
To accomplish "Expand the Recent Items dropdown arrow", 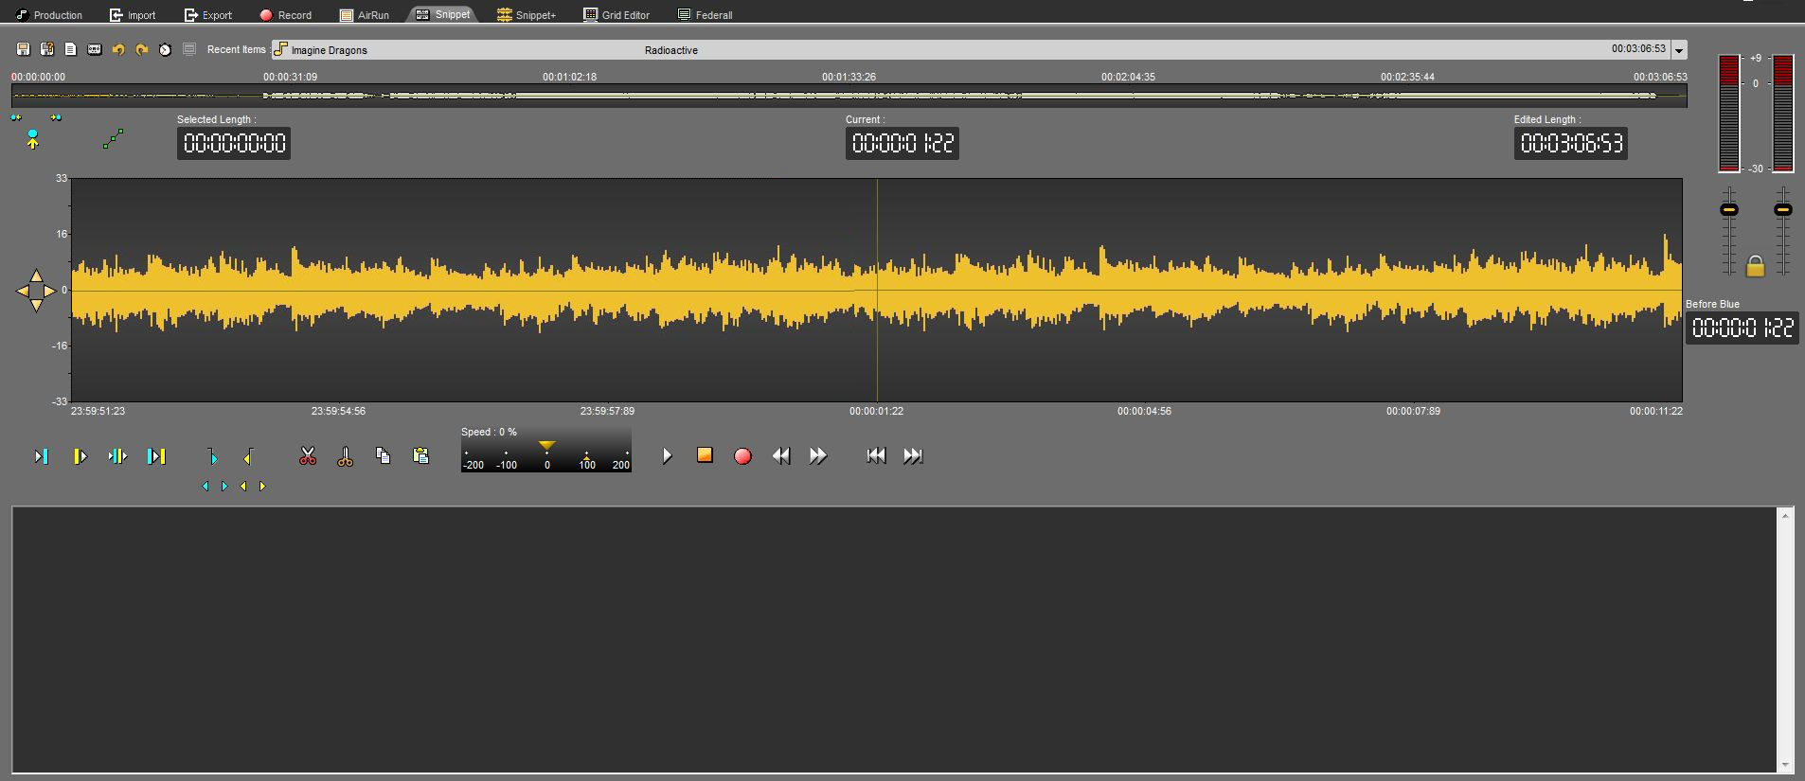I will click(x=1679, y=50).
